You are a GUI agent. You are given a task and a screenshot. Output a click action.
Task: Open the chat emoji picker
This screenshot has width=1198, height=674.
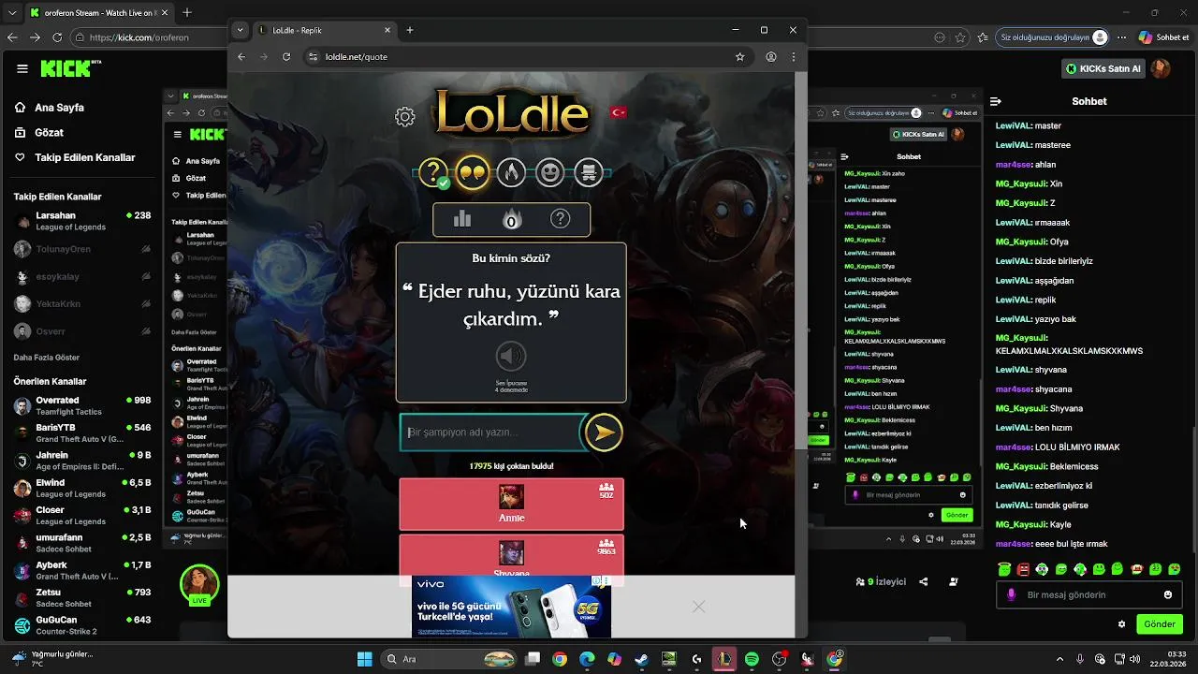coord(1168,594)
